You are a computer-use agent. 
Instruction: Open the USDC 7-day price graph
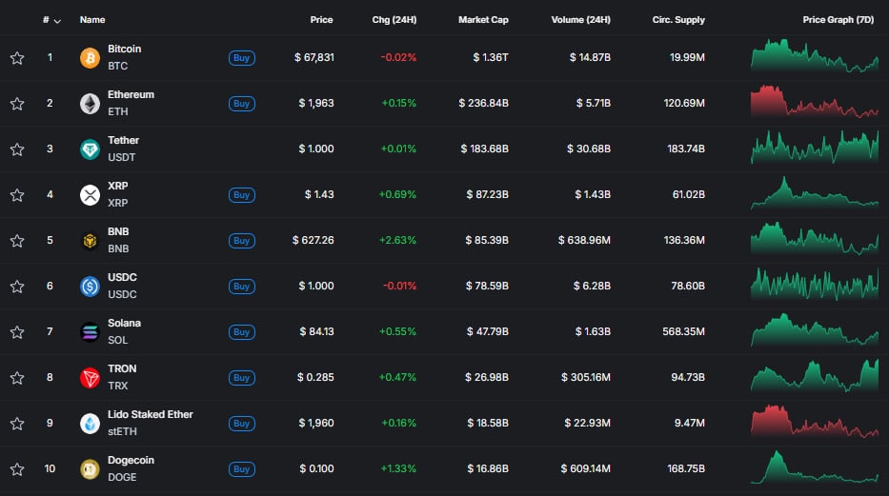[x=815, y=285]
